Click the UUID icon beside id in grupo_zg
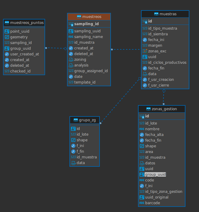This screenshot has height=212, width=199. (x=73, y=129)
